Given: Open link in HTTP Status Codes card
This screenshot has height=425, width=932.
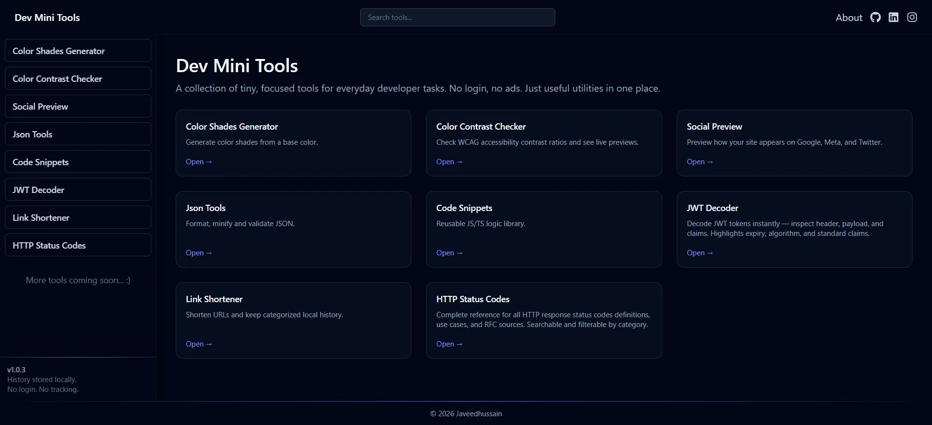Looking at the screenshot, I should (x=449, y=344).
